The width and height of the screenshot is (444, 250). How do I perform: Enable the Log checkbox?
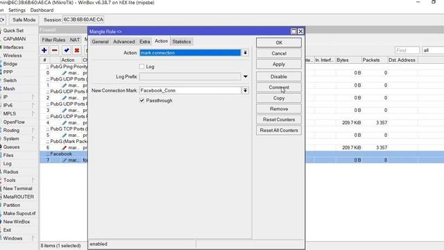point(142,67)
